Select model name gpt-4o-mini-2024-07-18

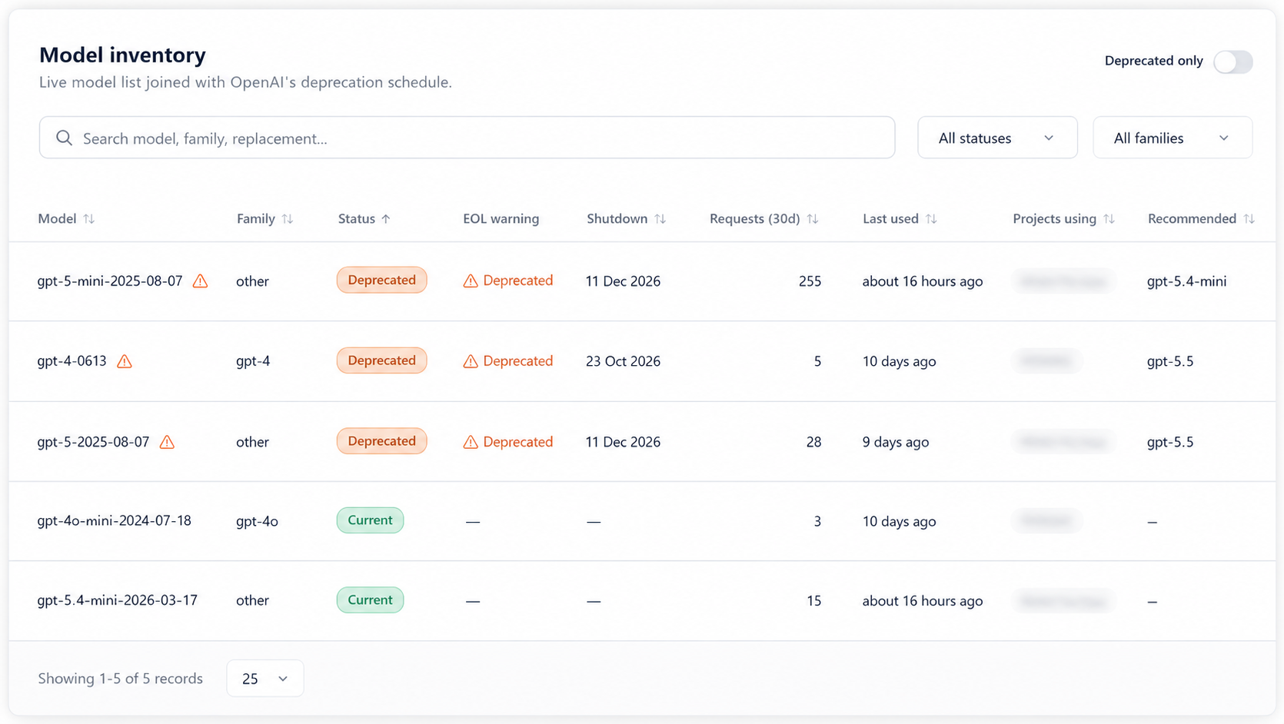pyautogui.click(x=114, y=520)
